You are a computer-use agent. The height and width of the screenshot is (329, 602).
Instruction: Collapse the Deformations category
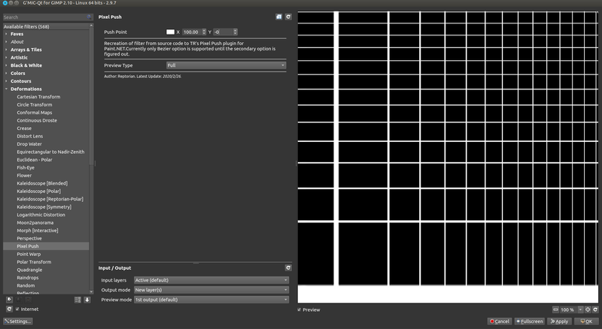click(6, 89)
